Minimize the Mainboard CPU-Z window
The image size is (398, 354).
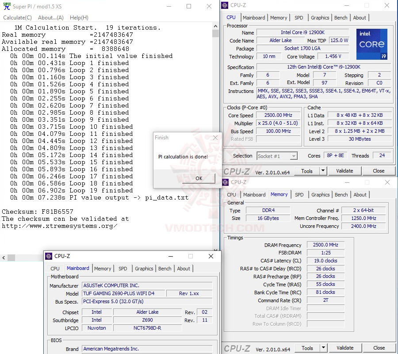(171, 256)
